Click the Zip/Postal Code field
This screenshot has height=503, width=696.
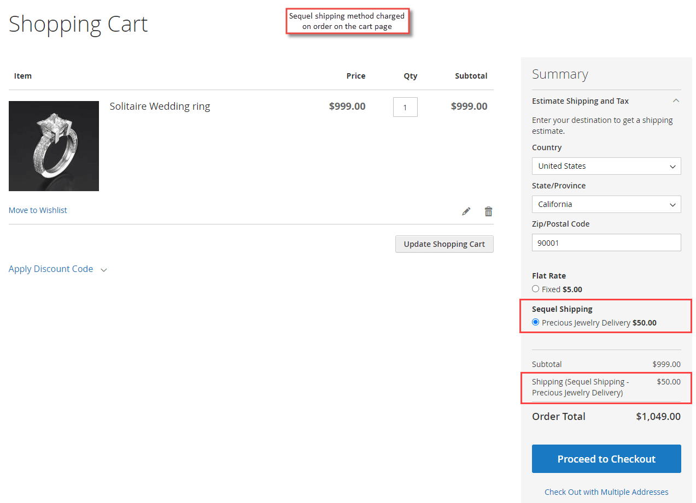pyautogui.click(x=606, y=242)
